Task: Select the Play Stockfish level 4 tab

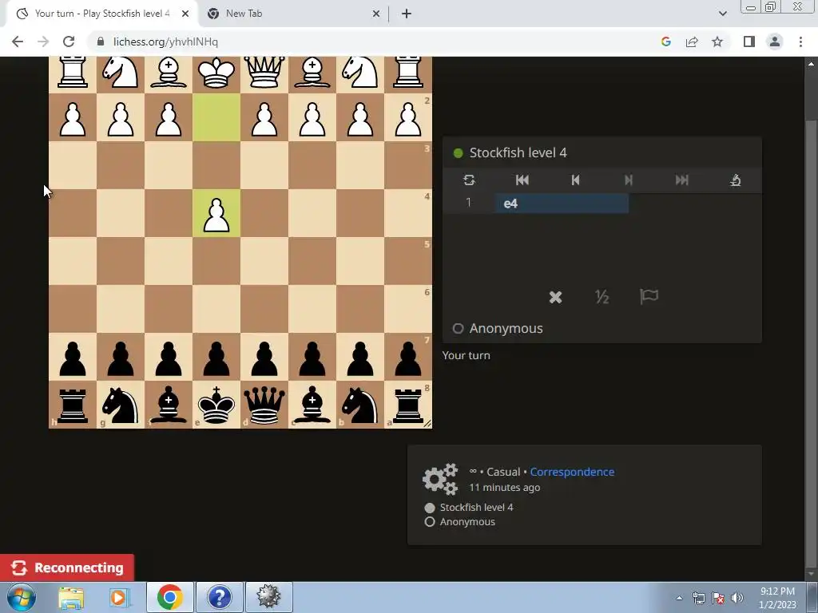Action: [x=101, y=14]
